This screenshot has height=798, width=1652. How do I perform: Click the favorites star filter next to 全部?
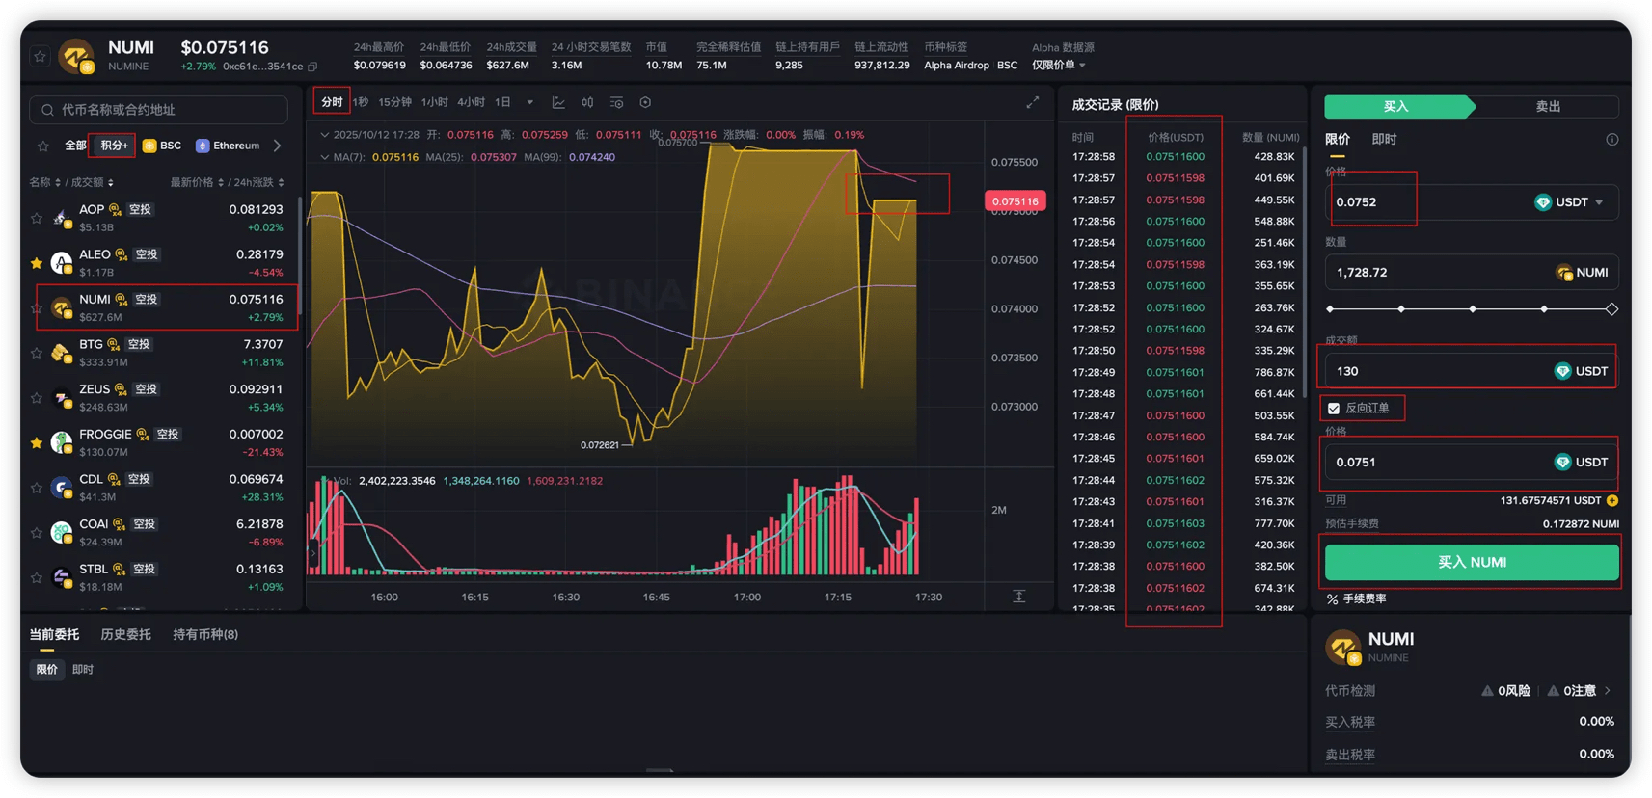[43, 146]
